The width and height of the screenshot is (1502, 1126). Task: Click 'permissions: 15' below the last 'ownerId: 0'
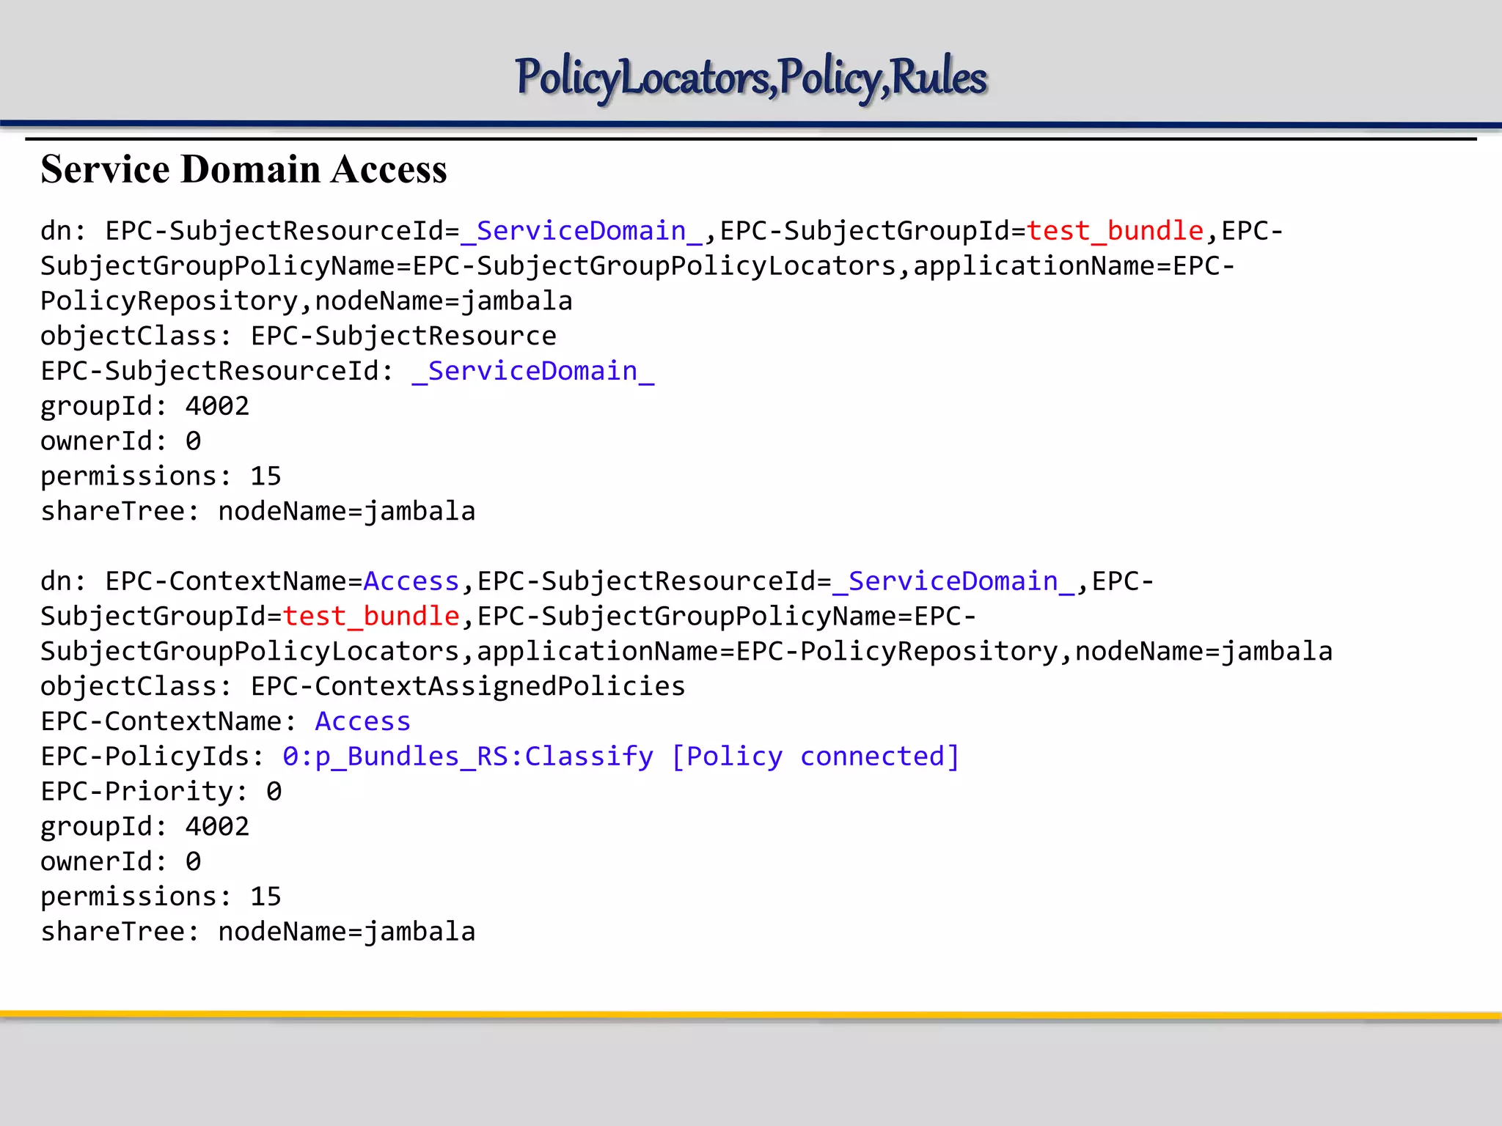[161, 897]
